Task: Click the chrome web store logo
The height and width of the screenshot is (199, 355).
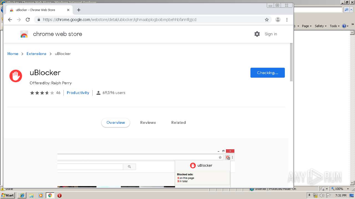Action: (x=24, y=34)
